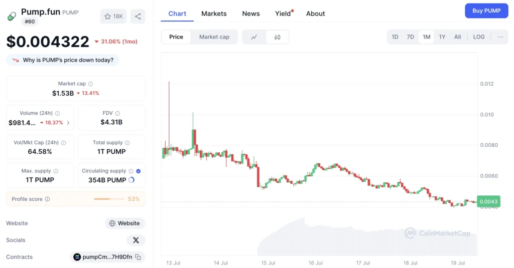Select the Price chart toggle
Screen dimensions: 514x268
tap(176, 37)
